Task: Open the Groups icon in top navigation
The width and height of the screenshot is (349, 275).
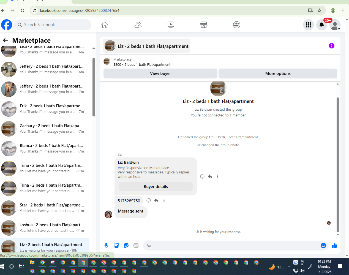Action: click(x=237, y=25)
